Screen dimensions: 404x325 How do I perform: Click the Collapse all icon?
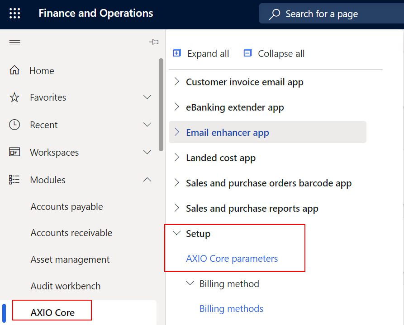point(247,53)
